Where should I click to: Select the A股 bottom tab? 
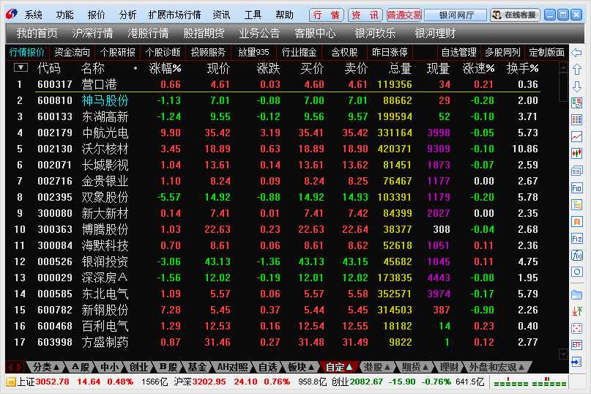pyautogui.click(x=81, y=367)
